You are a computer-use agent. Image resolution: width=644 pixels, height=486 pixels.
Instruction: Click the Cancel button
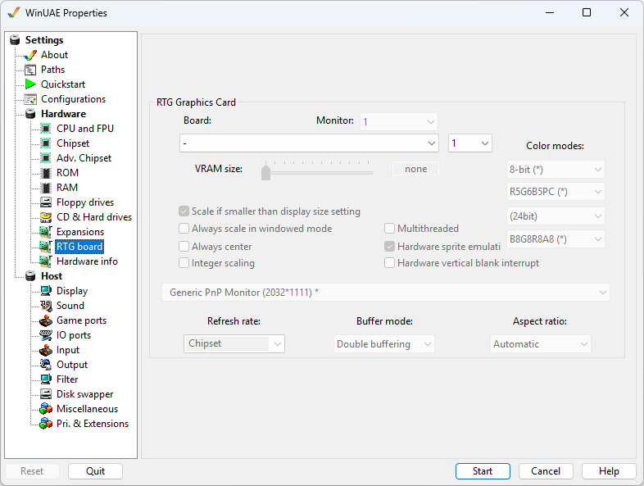click(546, 471)
